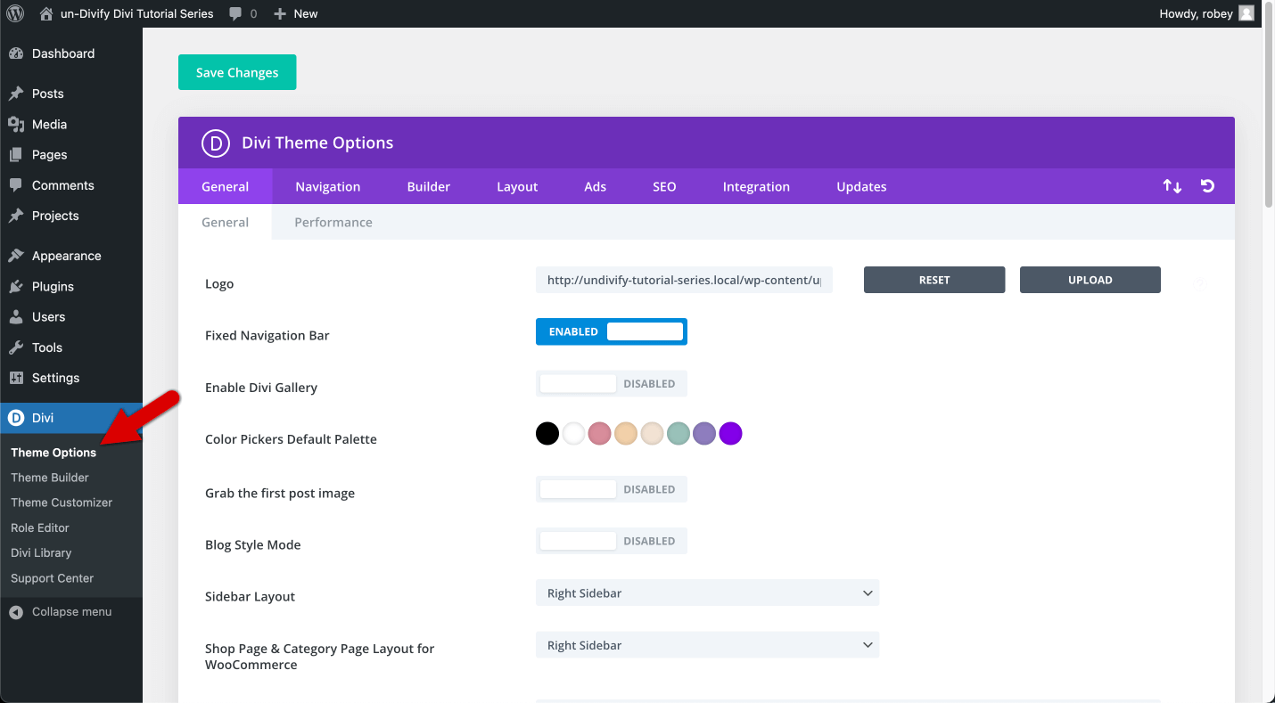
Task: Open the Theme Options submenu link
Action: pos(53,453)
